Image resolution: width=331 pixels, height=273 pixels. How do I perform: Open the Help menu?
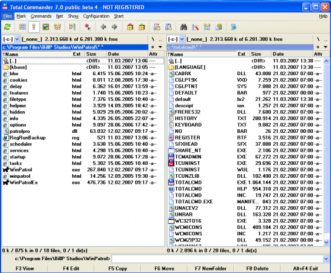coord(323,16)
